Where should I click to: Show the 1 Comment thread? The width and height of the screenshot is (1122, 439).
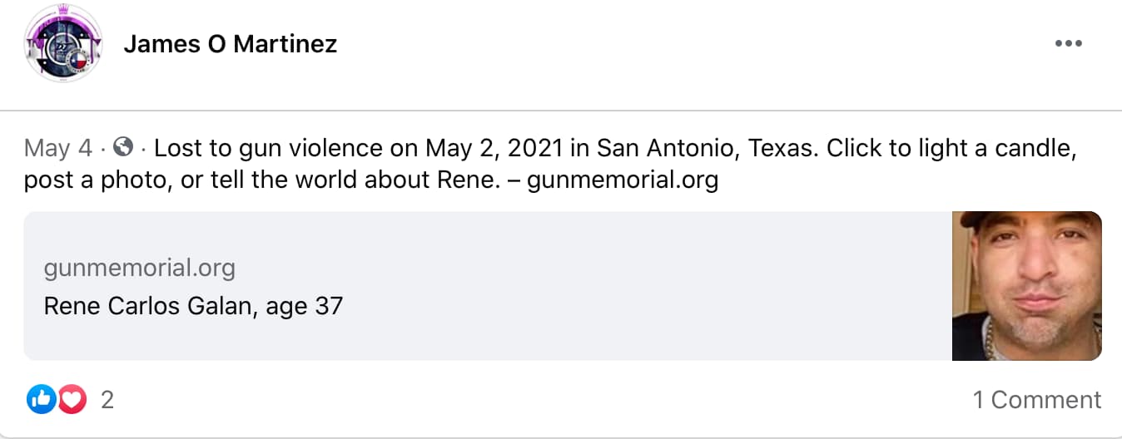click(1037, 400)
